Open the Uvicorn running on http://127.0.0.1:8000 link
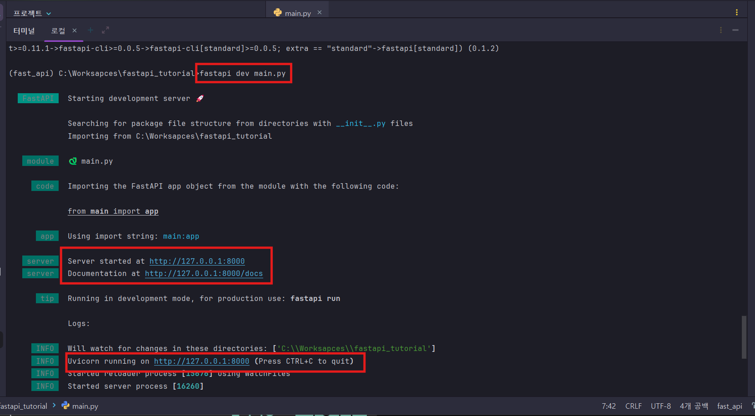 tap(202, 361)
